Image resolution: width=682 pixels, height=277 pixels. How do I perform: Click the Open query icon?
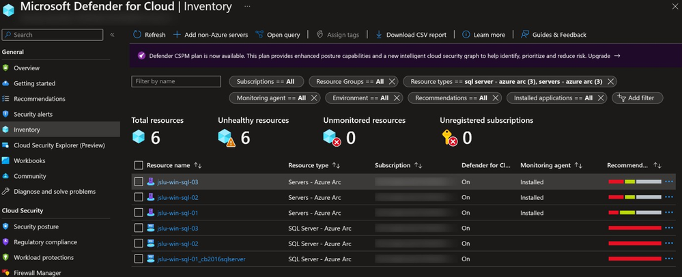click(x=259, y=34)
